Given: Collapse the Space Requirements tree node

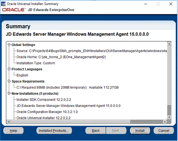Looking at the screenshot, I should click(9, 81).
